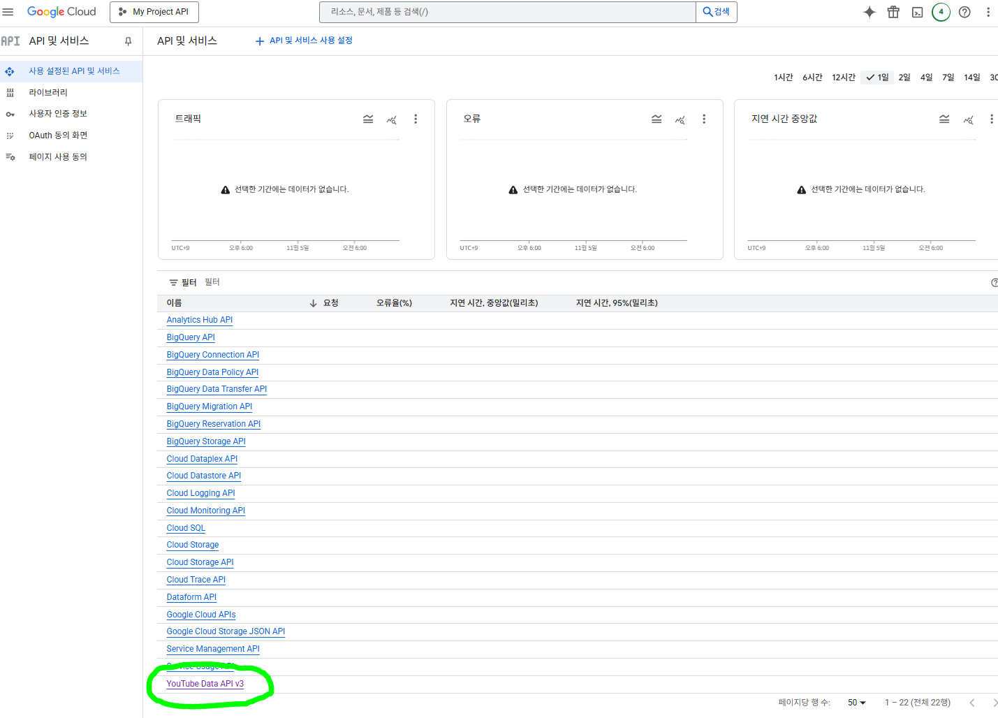Sort by 지연 시간, 중앙값(밀리초) header
Viewport: 998px width, 718px height.
click(x=494, y=303)
